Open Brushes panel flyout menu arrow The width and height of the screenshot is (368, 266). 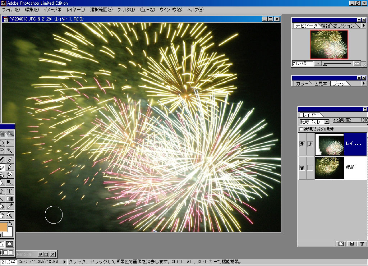click(364, 83)
